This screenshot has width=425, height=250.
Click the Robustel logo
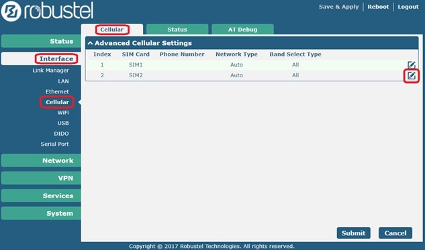point(48,11)
